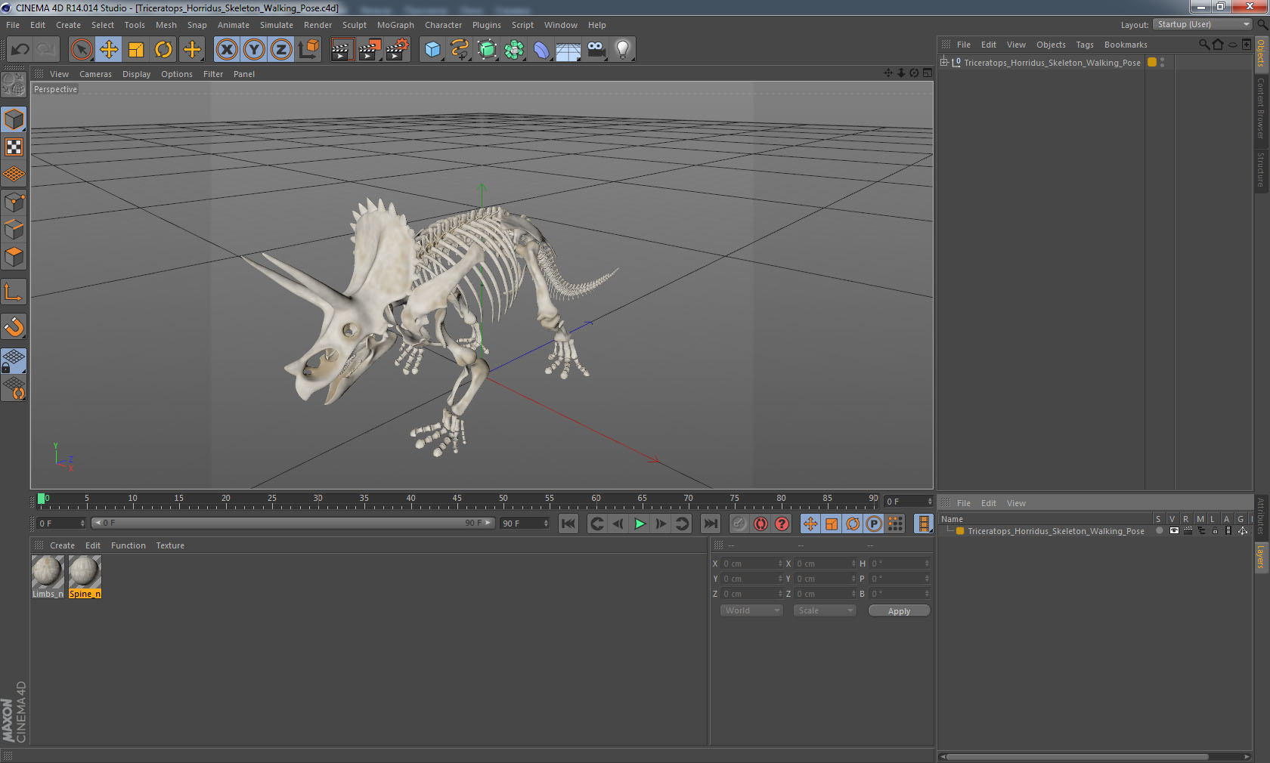Toggle snapping magnet icon

14,326
